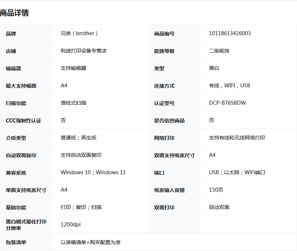The width and height of the screenshot is (297, 251).
Task: Select the 最大支持幅面 label
Action: tap(21, 86)
